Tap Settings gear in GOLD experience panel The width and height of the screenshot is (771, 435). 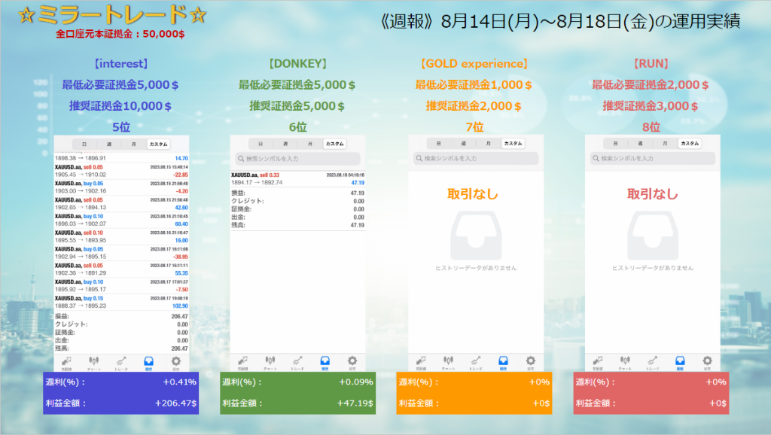[530, 362]
